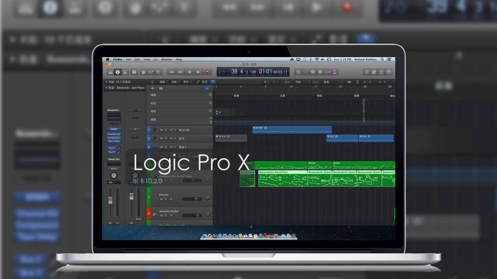Open the Editors scissors button
The width and height of the screenshot is (497, 279).
pyautogui.click(x=158, y=72)
